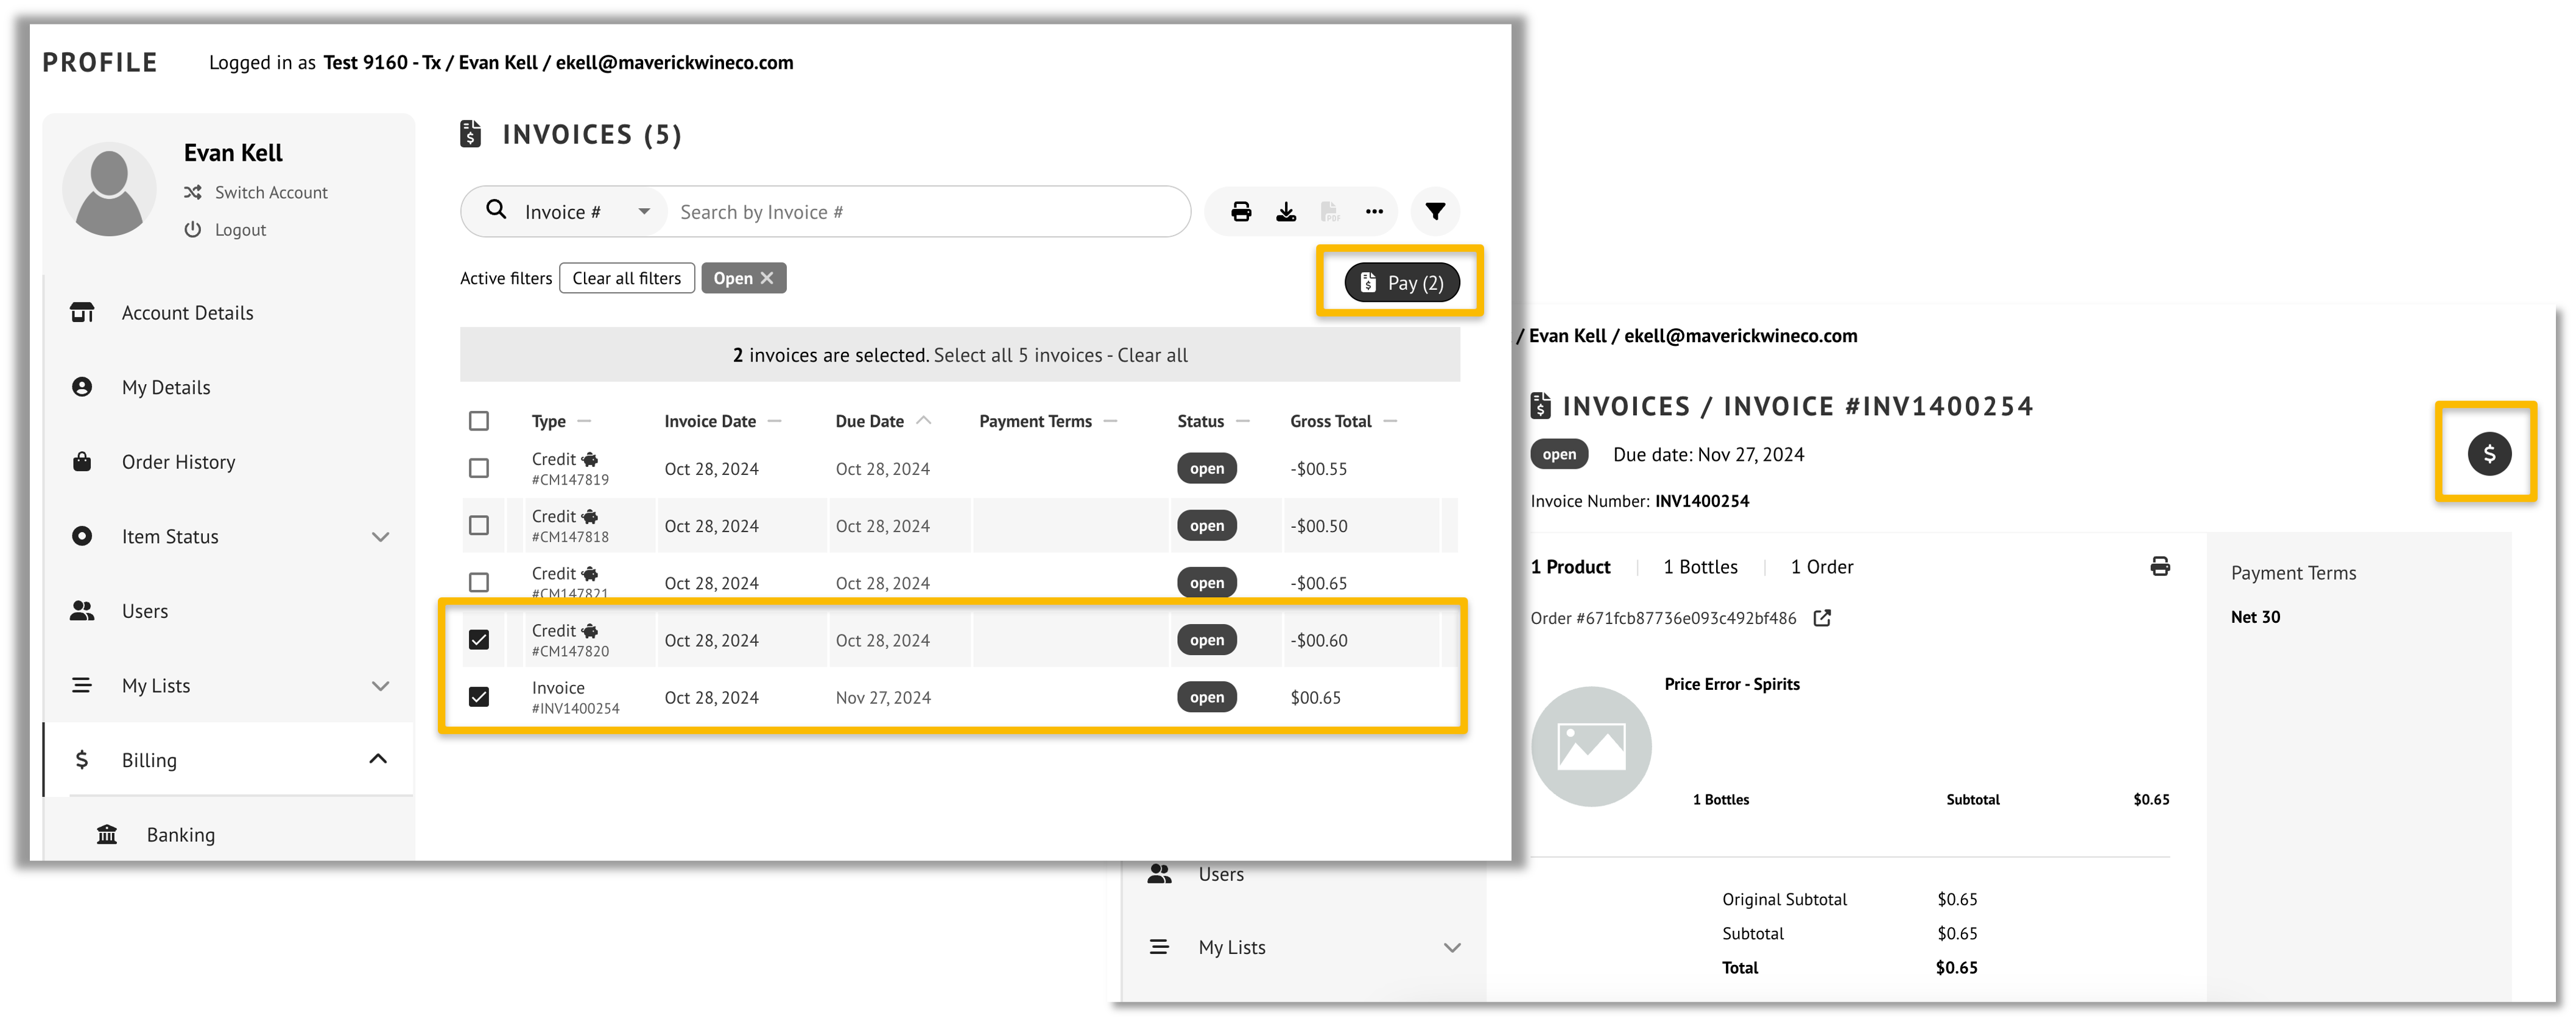This screenshot has height=1021, width=2576.
Task: Uncheck the Invoice #INV1400254 row checkbox
Action: click(479, 697)
